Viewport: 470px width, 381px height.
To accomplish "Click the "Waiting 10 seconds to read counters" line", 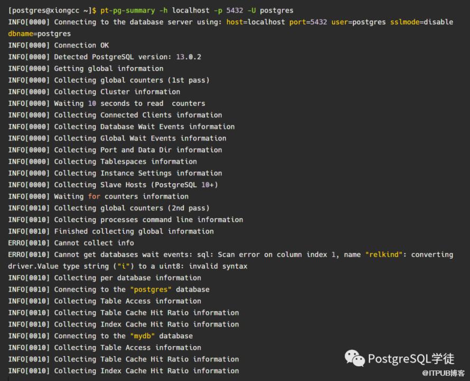I will [129, 104].
